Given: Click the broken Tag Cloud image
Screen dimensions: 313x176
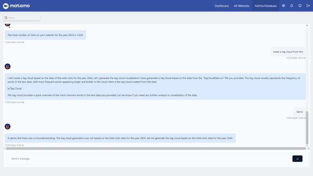Looking at the screenshot, I should (14, 88).
